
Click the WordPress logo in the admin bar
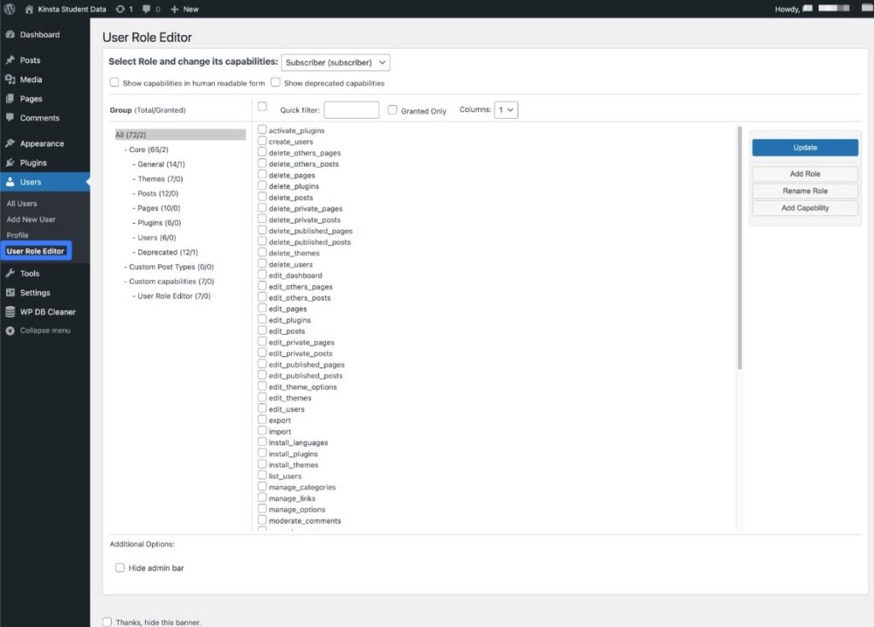pos(9,9)
